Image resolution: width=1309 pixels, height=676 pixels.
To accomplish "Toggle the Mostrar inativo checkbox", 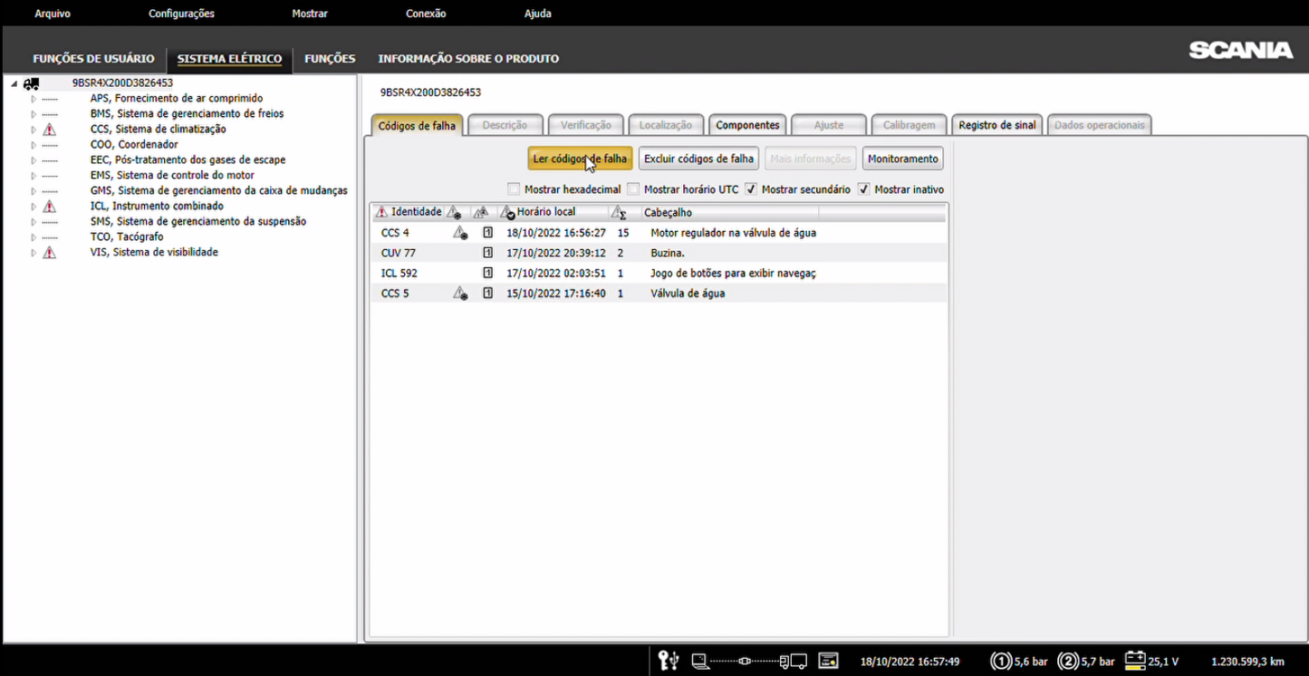I will coord(863,189).
